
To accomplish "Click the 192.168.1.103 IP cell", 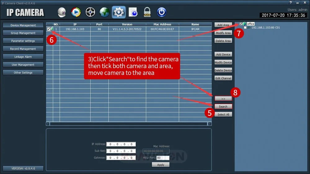I will 75,29.
